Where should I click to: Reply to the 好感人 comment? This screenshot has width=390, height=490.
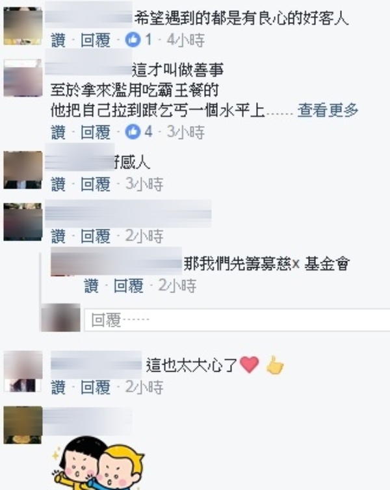tap(96, 184)
